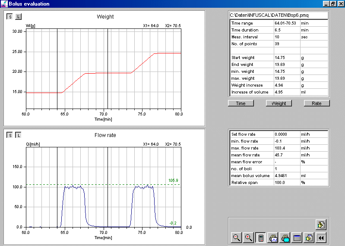Click X2 cursor line in Weight chart
The image size is (345, 246).
coord(108,69)
